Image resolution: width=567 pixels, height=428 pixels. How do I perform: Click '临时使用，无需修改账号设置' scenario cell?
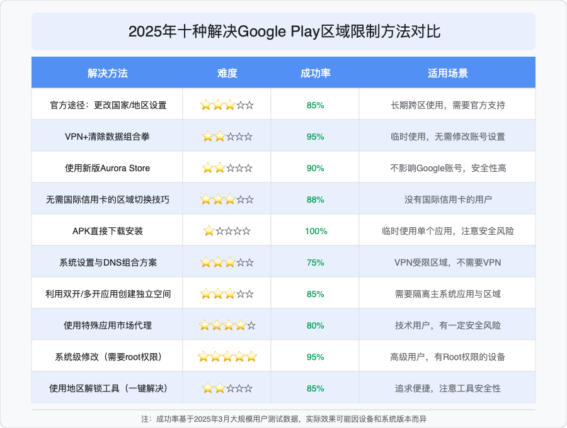click(448, 137)
